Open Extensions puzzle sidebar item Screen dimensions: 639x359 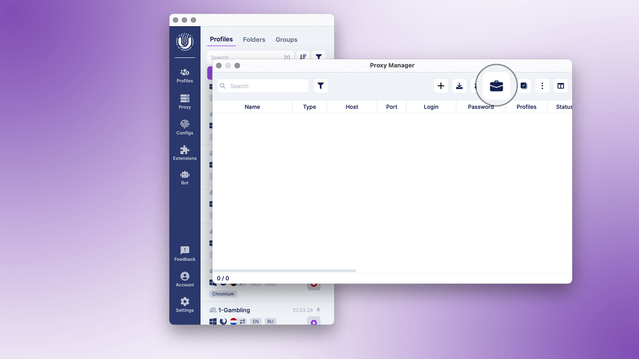pos(185,153)
